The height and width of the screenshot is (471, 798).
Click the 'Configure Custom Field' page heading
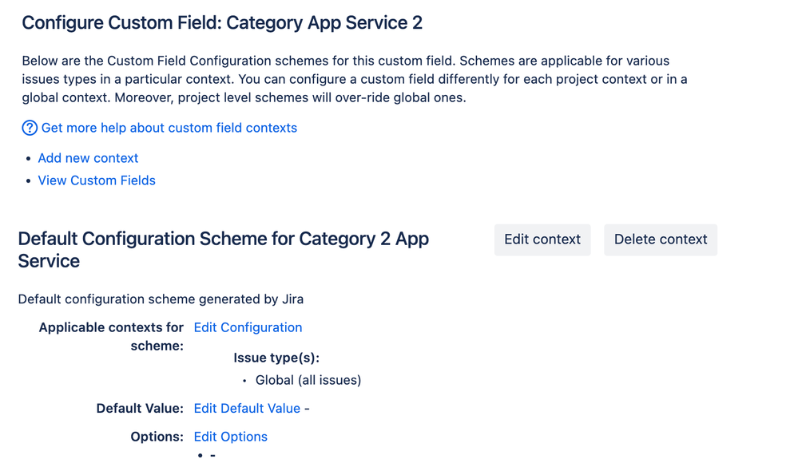pyautogui.click(x=222, y=23)
